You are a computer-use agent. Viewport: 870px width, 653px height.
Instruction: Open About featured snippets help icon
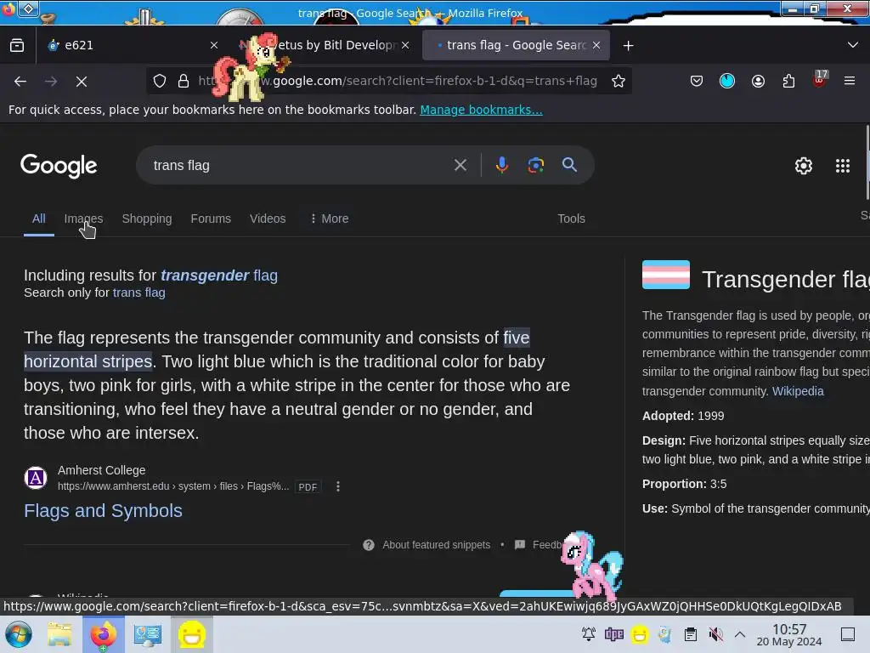[369, 545]
